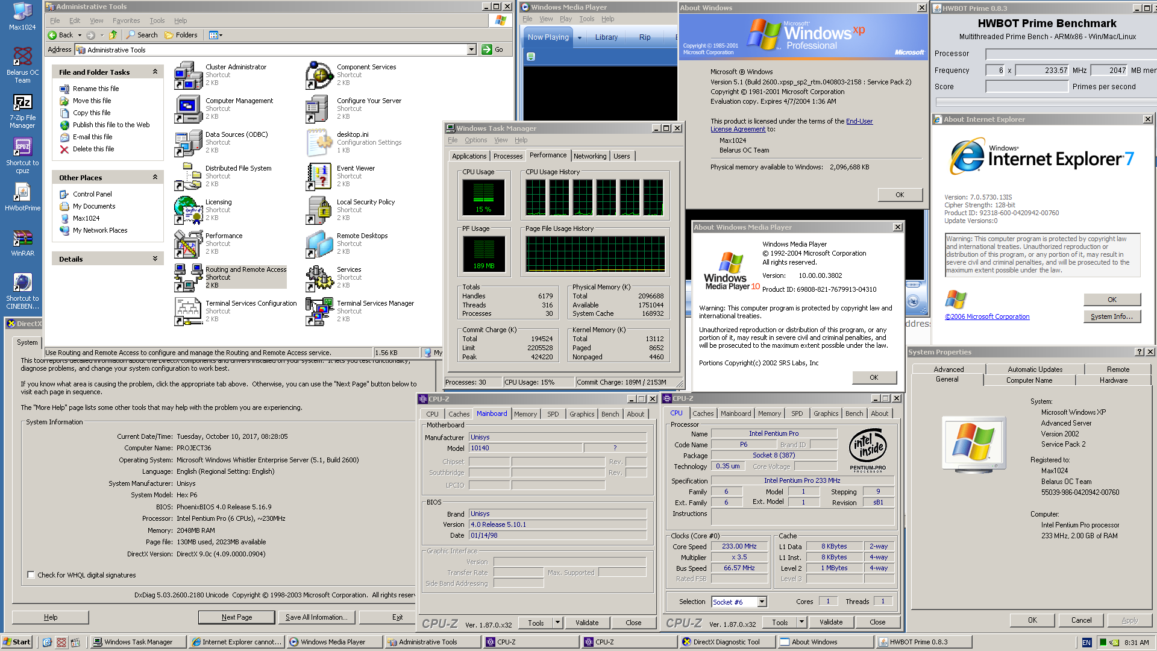The image size is (1157, 651).
Task: Open the Computer Management shortcut icon
Action: (x=188, y=108)
